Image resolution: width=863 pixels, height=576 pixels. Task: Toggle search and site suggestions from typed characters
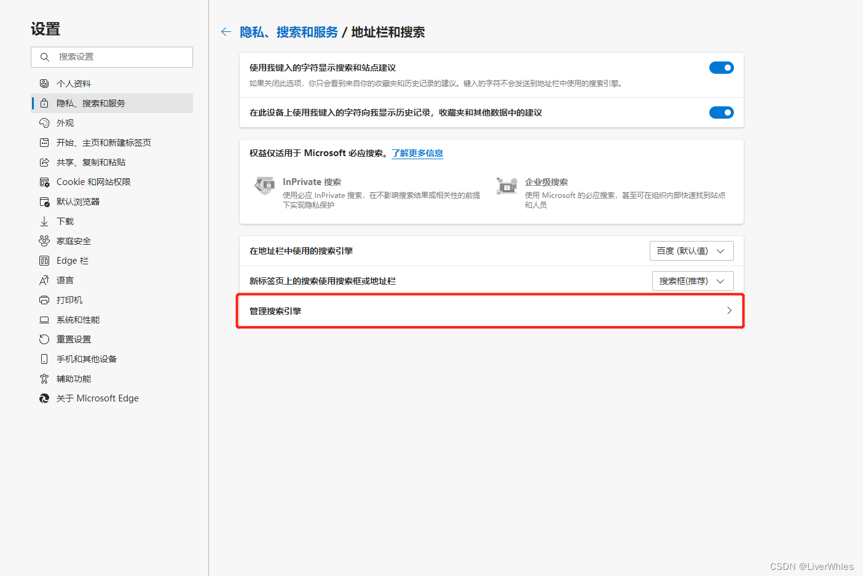point(722,68)
